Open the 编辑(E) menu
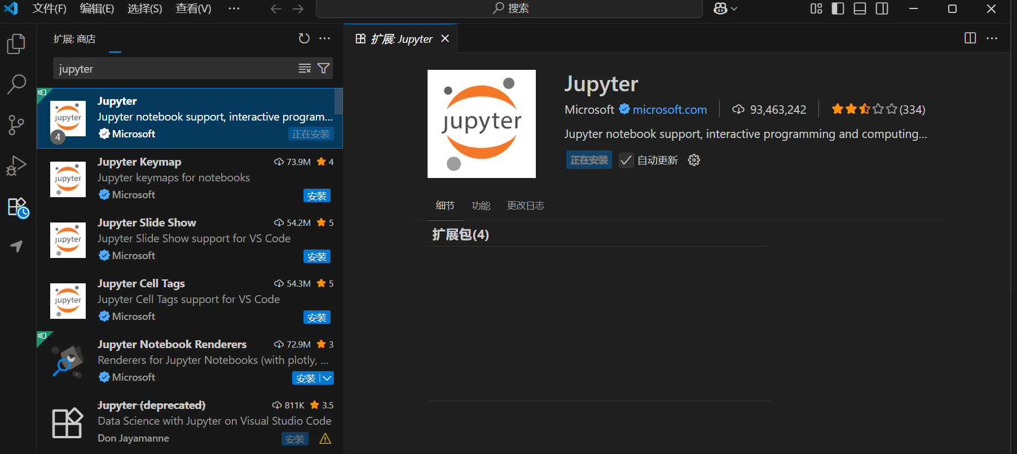The width and height of the screenshot is (1017, 454). point(96,8)
